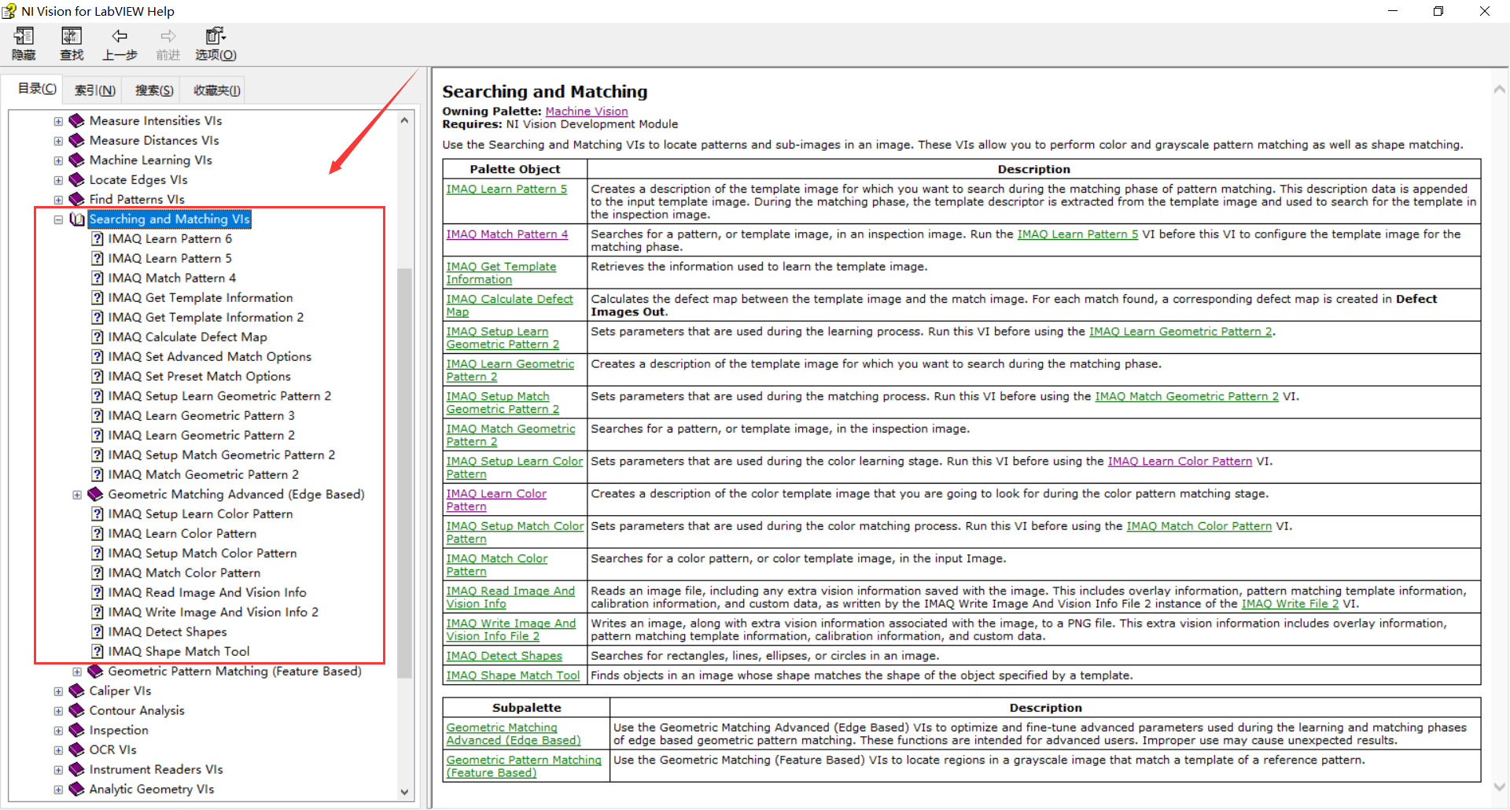Open IMAQ Match Color Pattern table link

(x=497, y=565)
